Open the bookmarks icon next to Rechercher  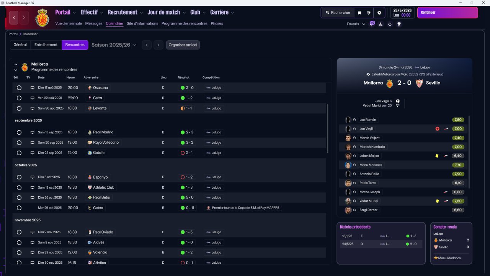359,13
